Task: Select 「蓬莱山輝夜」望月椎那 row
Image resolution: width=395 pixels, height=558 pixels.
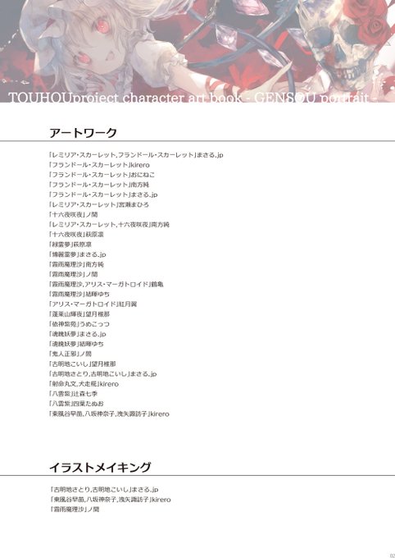Action: pyautogui.click(x=79, y=314)
